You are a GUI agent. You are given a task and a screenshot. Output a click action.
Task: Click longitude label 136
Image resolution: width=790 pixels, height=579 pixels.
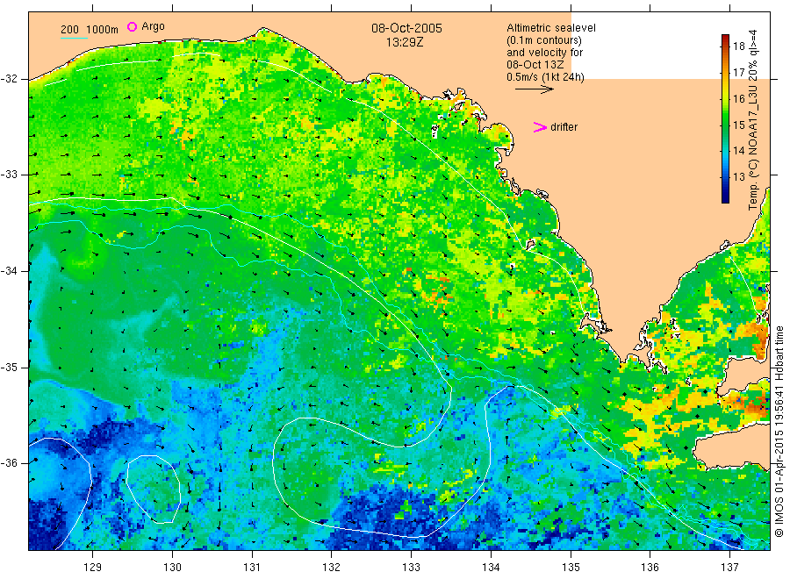pyautogui.click(x=650, y=568)
